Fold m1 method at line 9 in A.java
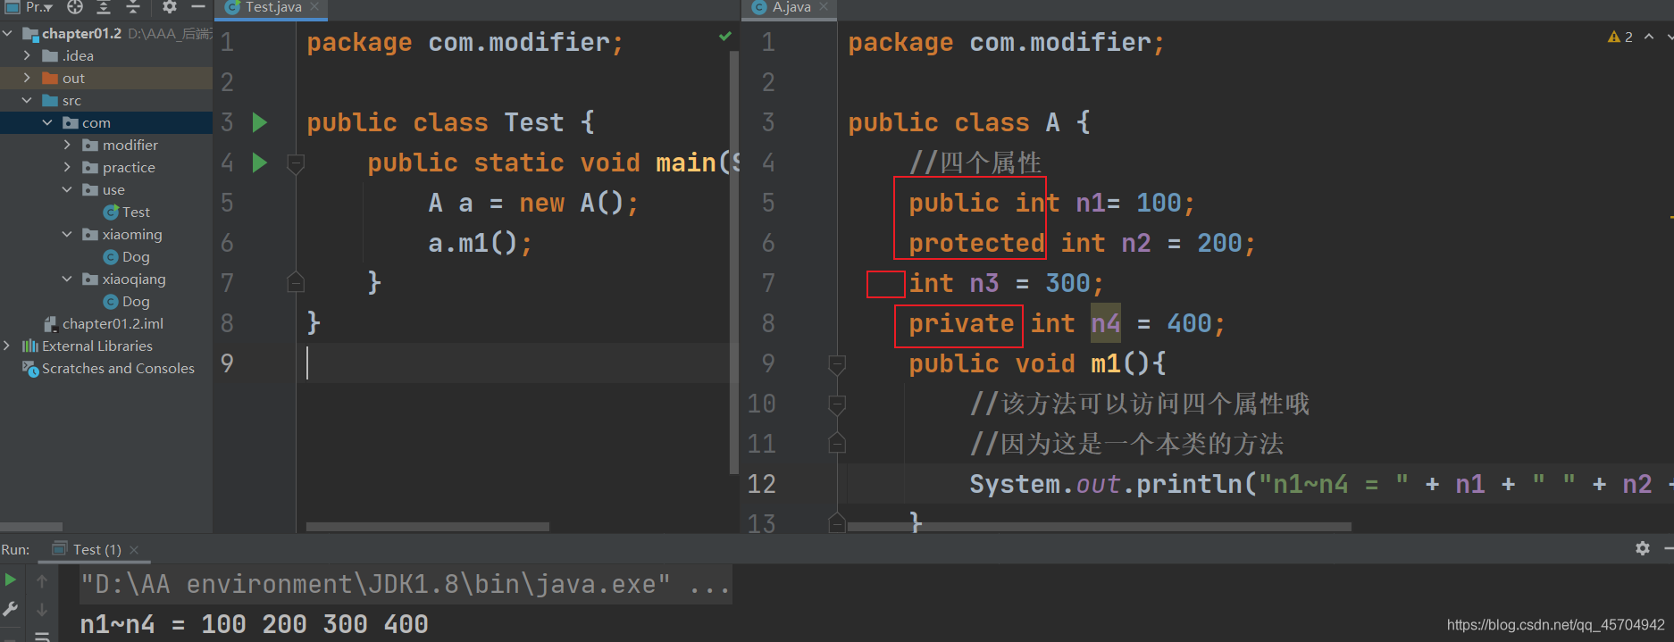 tap(837, 364)
